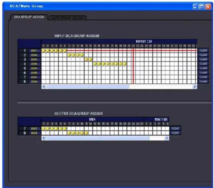Assign MATRIX 1 to output DCA7
The width and height of the screenshot is (214, 188).
146,129
